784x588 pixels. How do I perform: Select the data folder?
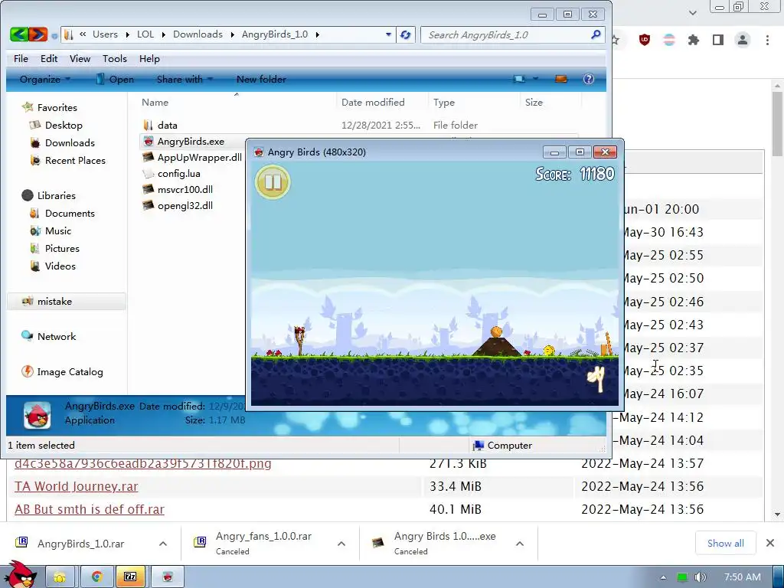[167, 125]
